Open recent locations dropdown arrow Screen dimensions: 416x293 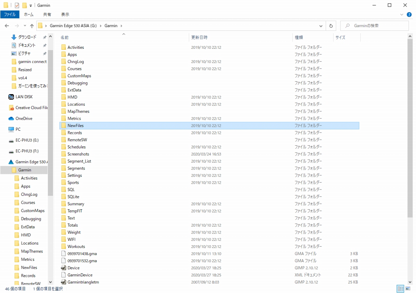pyautogui.click(x=25, y=26)
